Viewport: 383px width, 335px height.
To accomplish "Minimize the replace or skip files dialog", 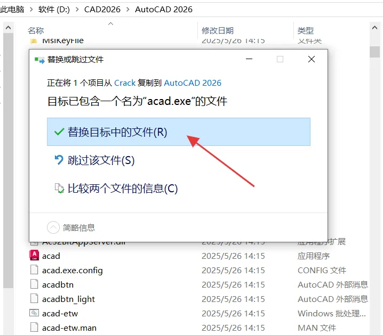I will point(249,59).
